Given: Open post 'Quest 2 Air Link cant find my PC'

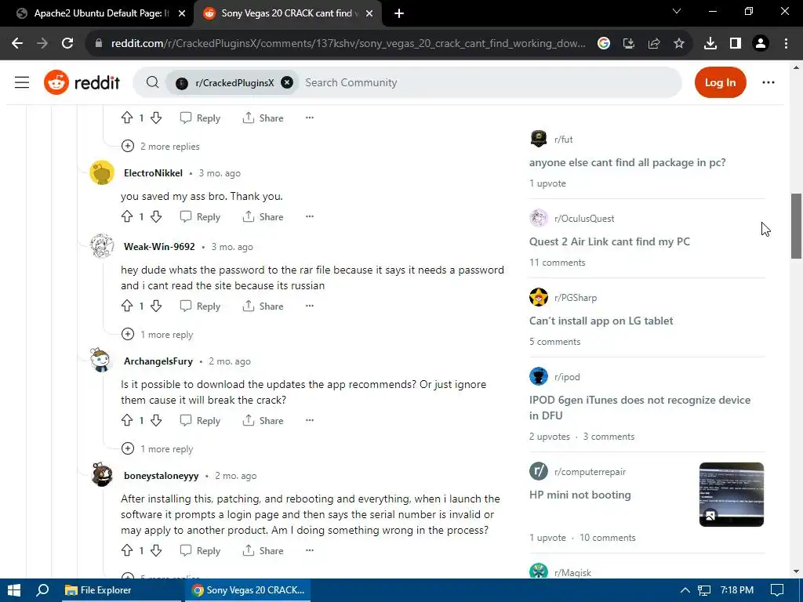Looking at the screenshot, I should coord(609,241).
